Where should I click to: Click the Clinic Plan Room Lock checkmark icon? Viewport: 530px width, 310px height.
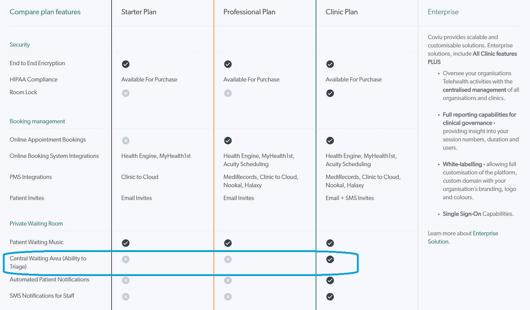pyautogui.click(x=330, y=93)
